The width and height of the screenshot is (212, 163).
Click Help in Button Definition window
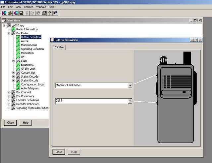point(74,152)
